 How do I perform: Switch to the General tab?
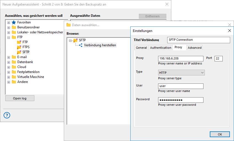[141, 48]
